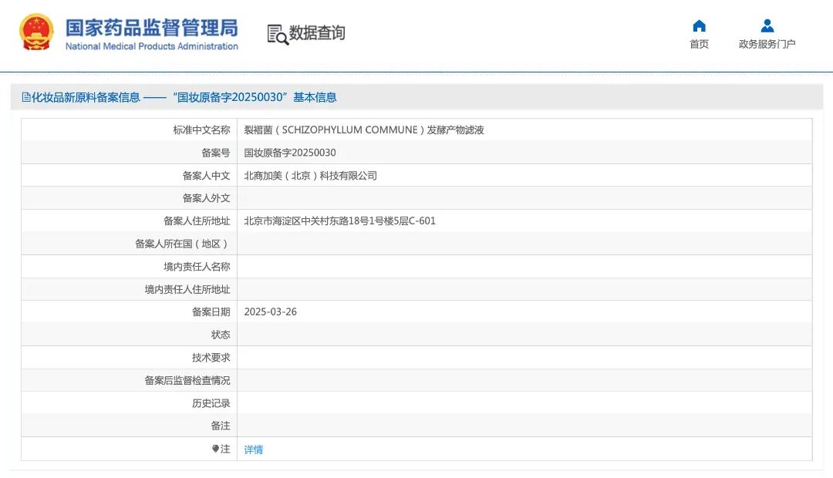Click the 境内责任人住所地址 label
The width and height of the screenshot is (833, 478).
pos(187,289)
